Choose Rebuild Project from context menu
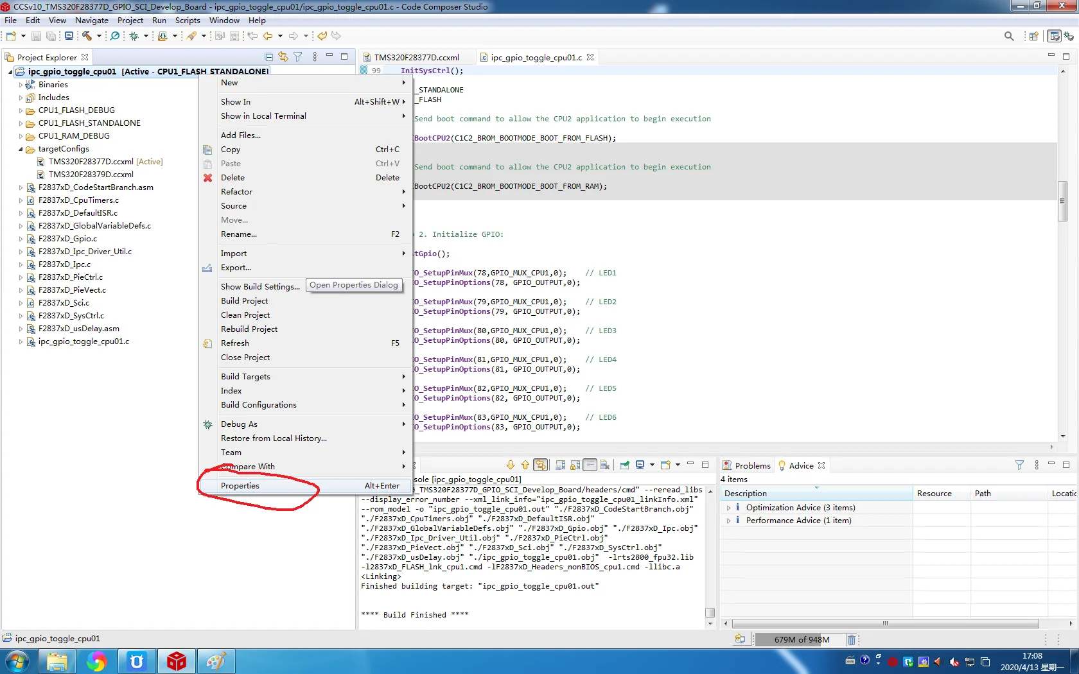 [x=306, y=329]
